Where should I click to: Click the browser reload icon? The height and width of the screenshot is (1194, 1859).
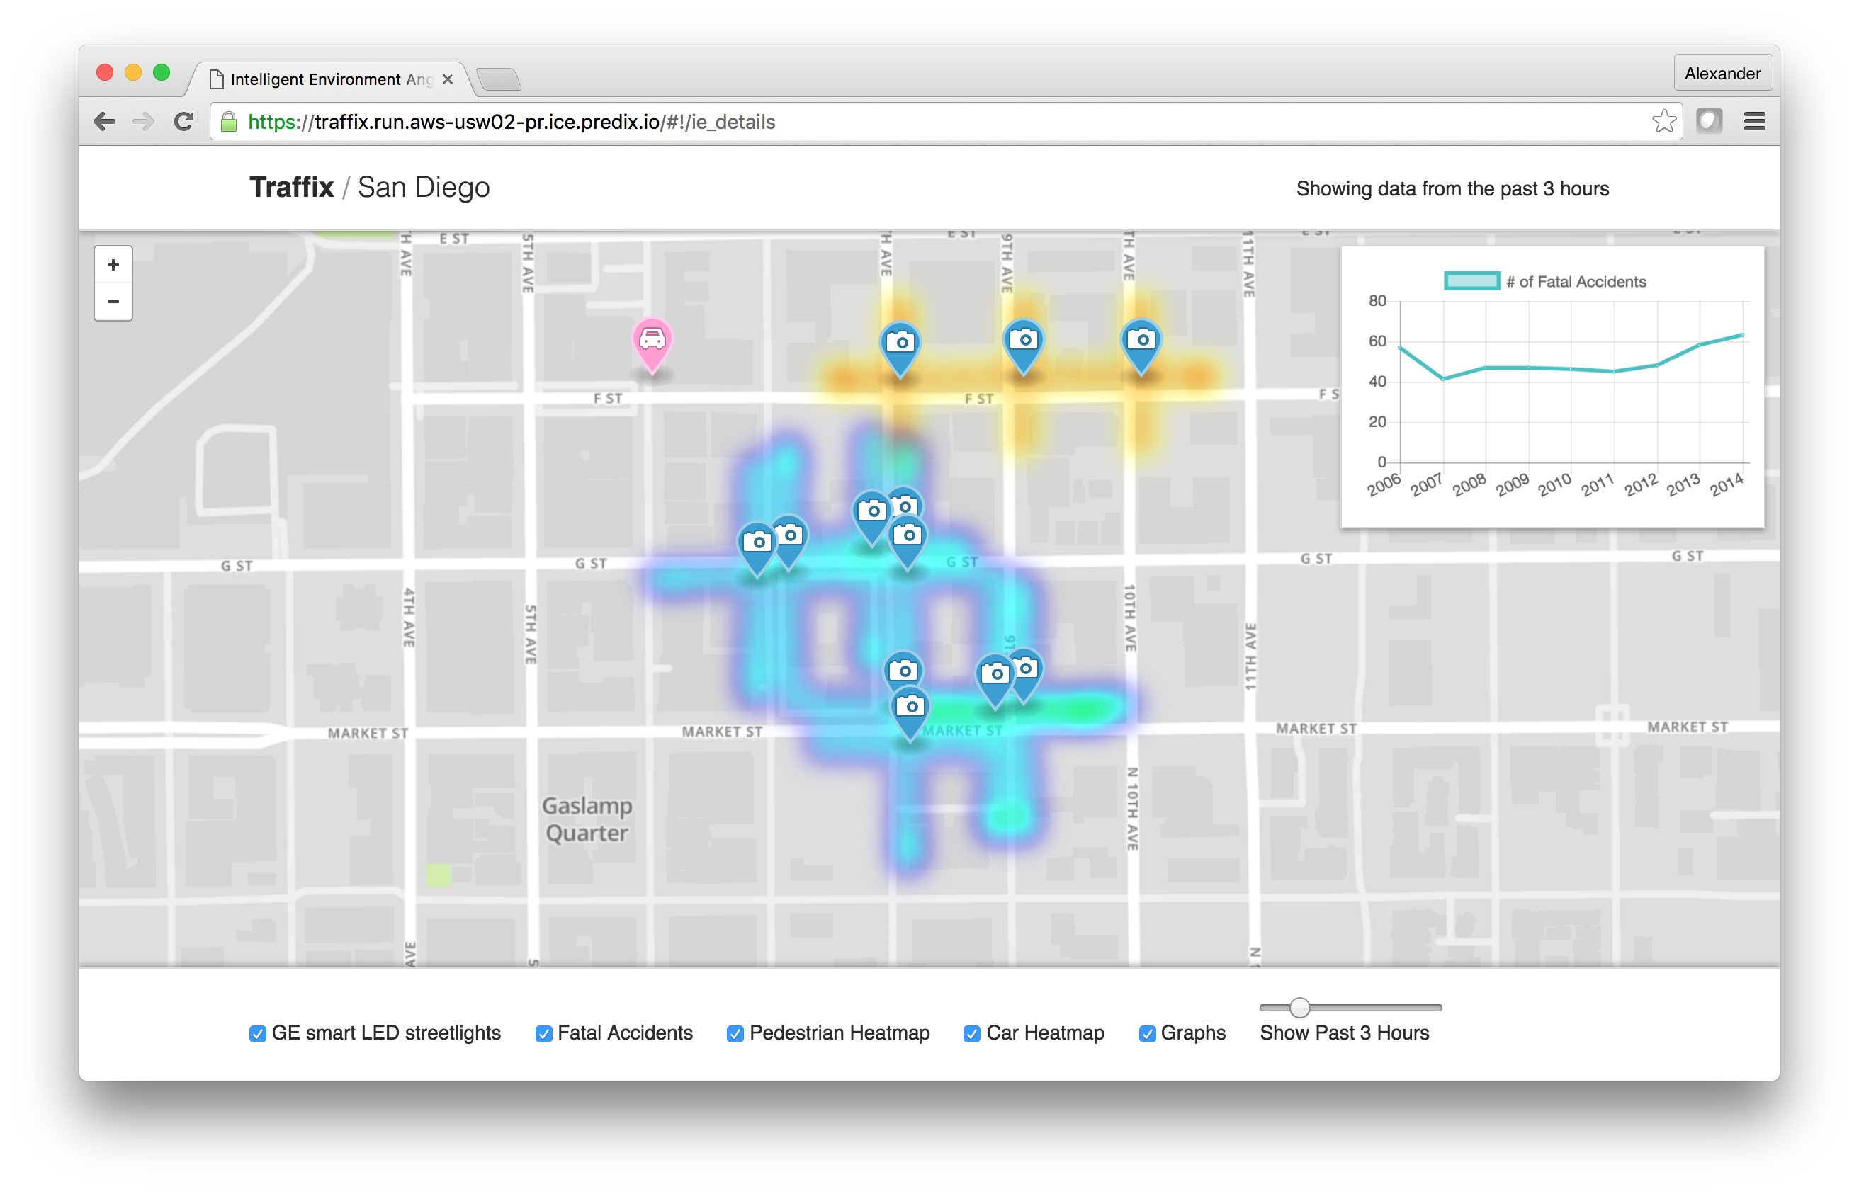point(183,122)
